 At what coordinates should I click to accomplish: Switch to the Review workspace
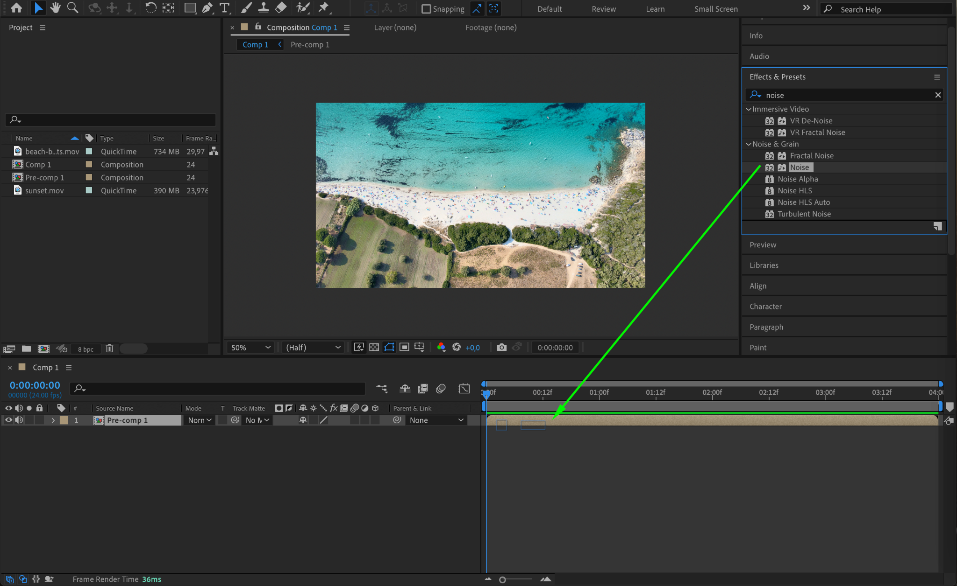pos(603,9)
